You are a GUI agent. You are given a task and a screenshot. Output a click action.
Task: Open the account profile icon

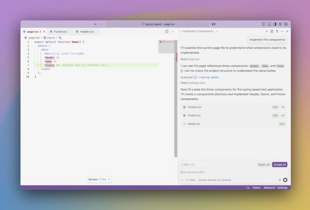click(x=286, y=24)
